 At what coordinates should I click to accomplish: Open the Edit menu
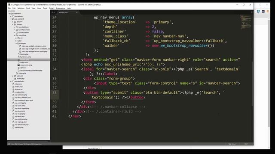click(14, 8)
